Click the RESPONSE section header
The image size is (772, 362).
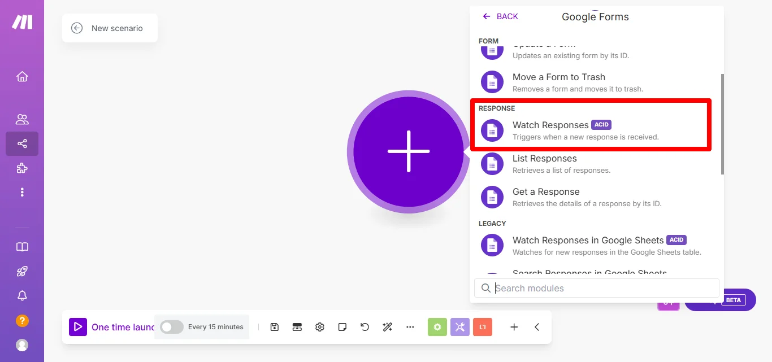497,108
